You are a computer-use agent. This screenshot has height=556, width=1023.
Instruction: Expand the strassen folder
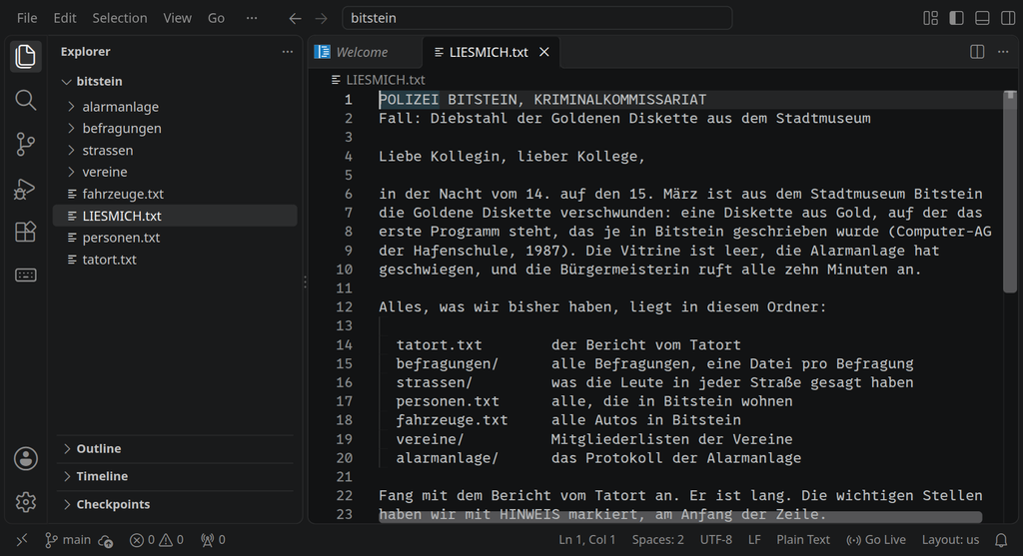pos(176,151)
